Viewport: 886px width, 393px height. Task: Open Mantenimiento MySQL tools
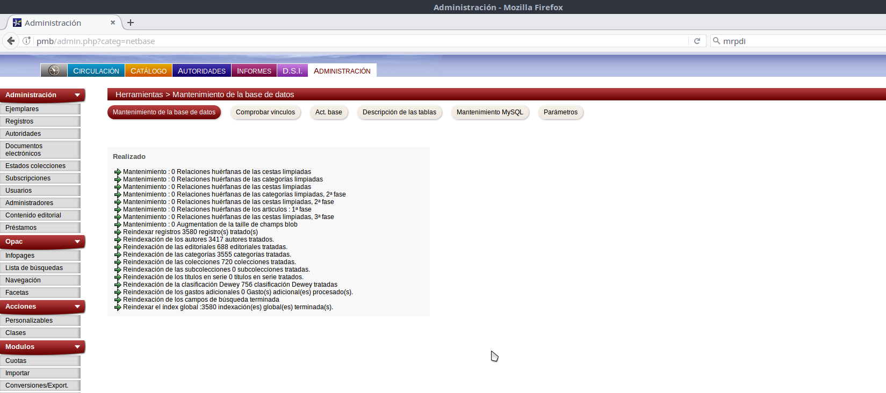pyautogui.click(x=489, y=112)
